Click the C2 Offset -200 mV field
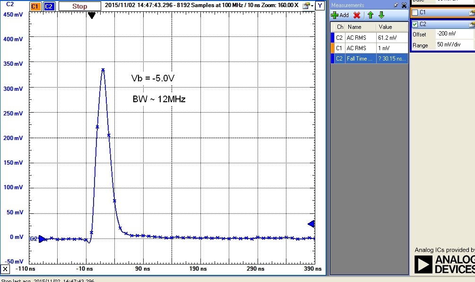Image resolution: width=475 pixels, height=282 pixels. [x=449, y=34]
